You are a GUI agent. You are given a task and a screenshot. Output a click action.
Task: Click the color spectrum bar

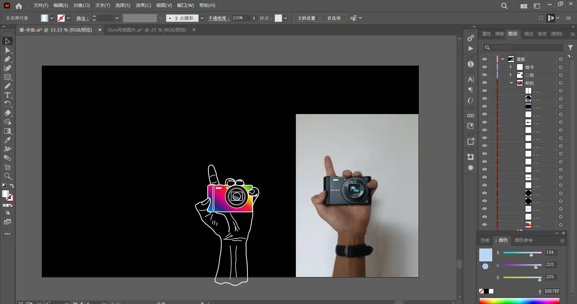tap(519, 301)
